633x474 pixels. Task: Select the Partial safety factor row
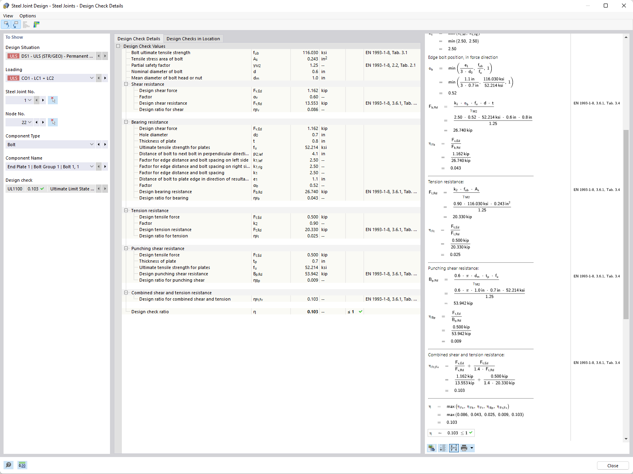pos(271,65)
